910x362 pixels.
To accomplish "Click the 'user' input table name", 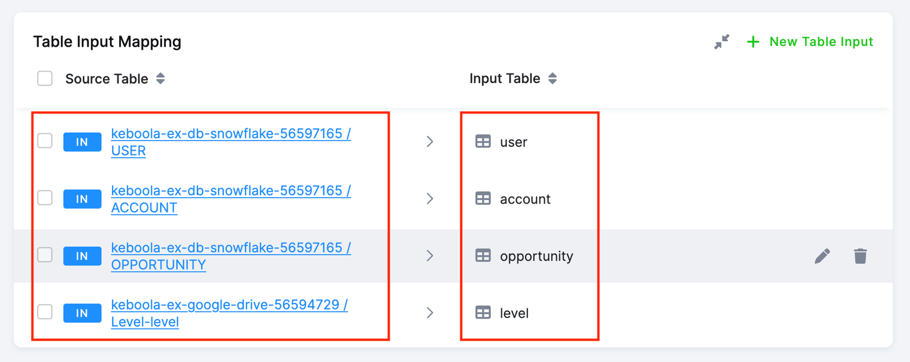I will pyautogui.click(x=514, y=142).
